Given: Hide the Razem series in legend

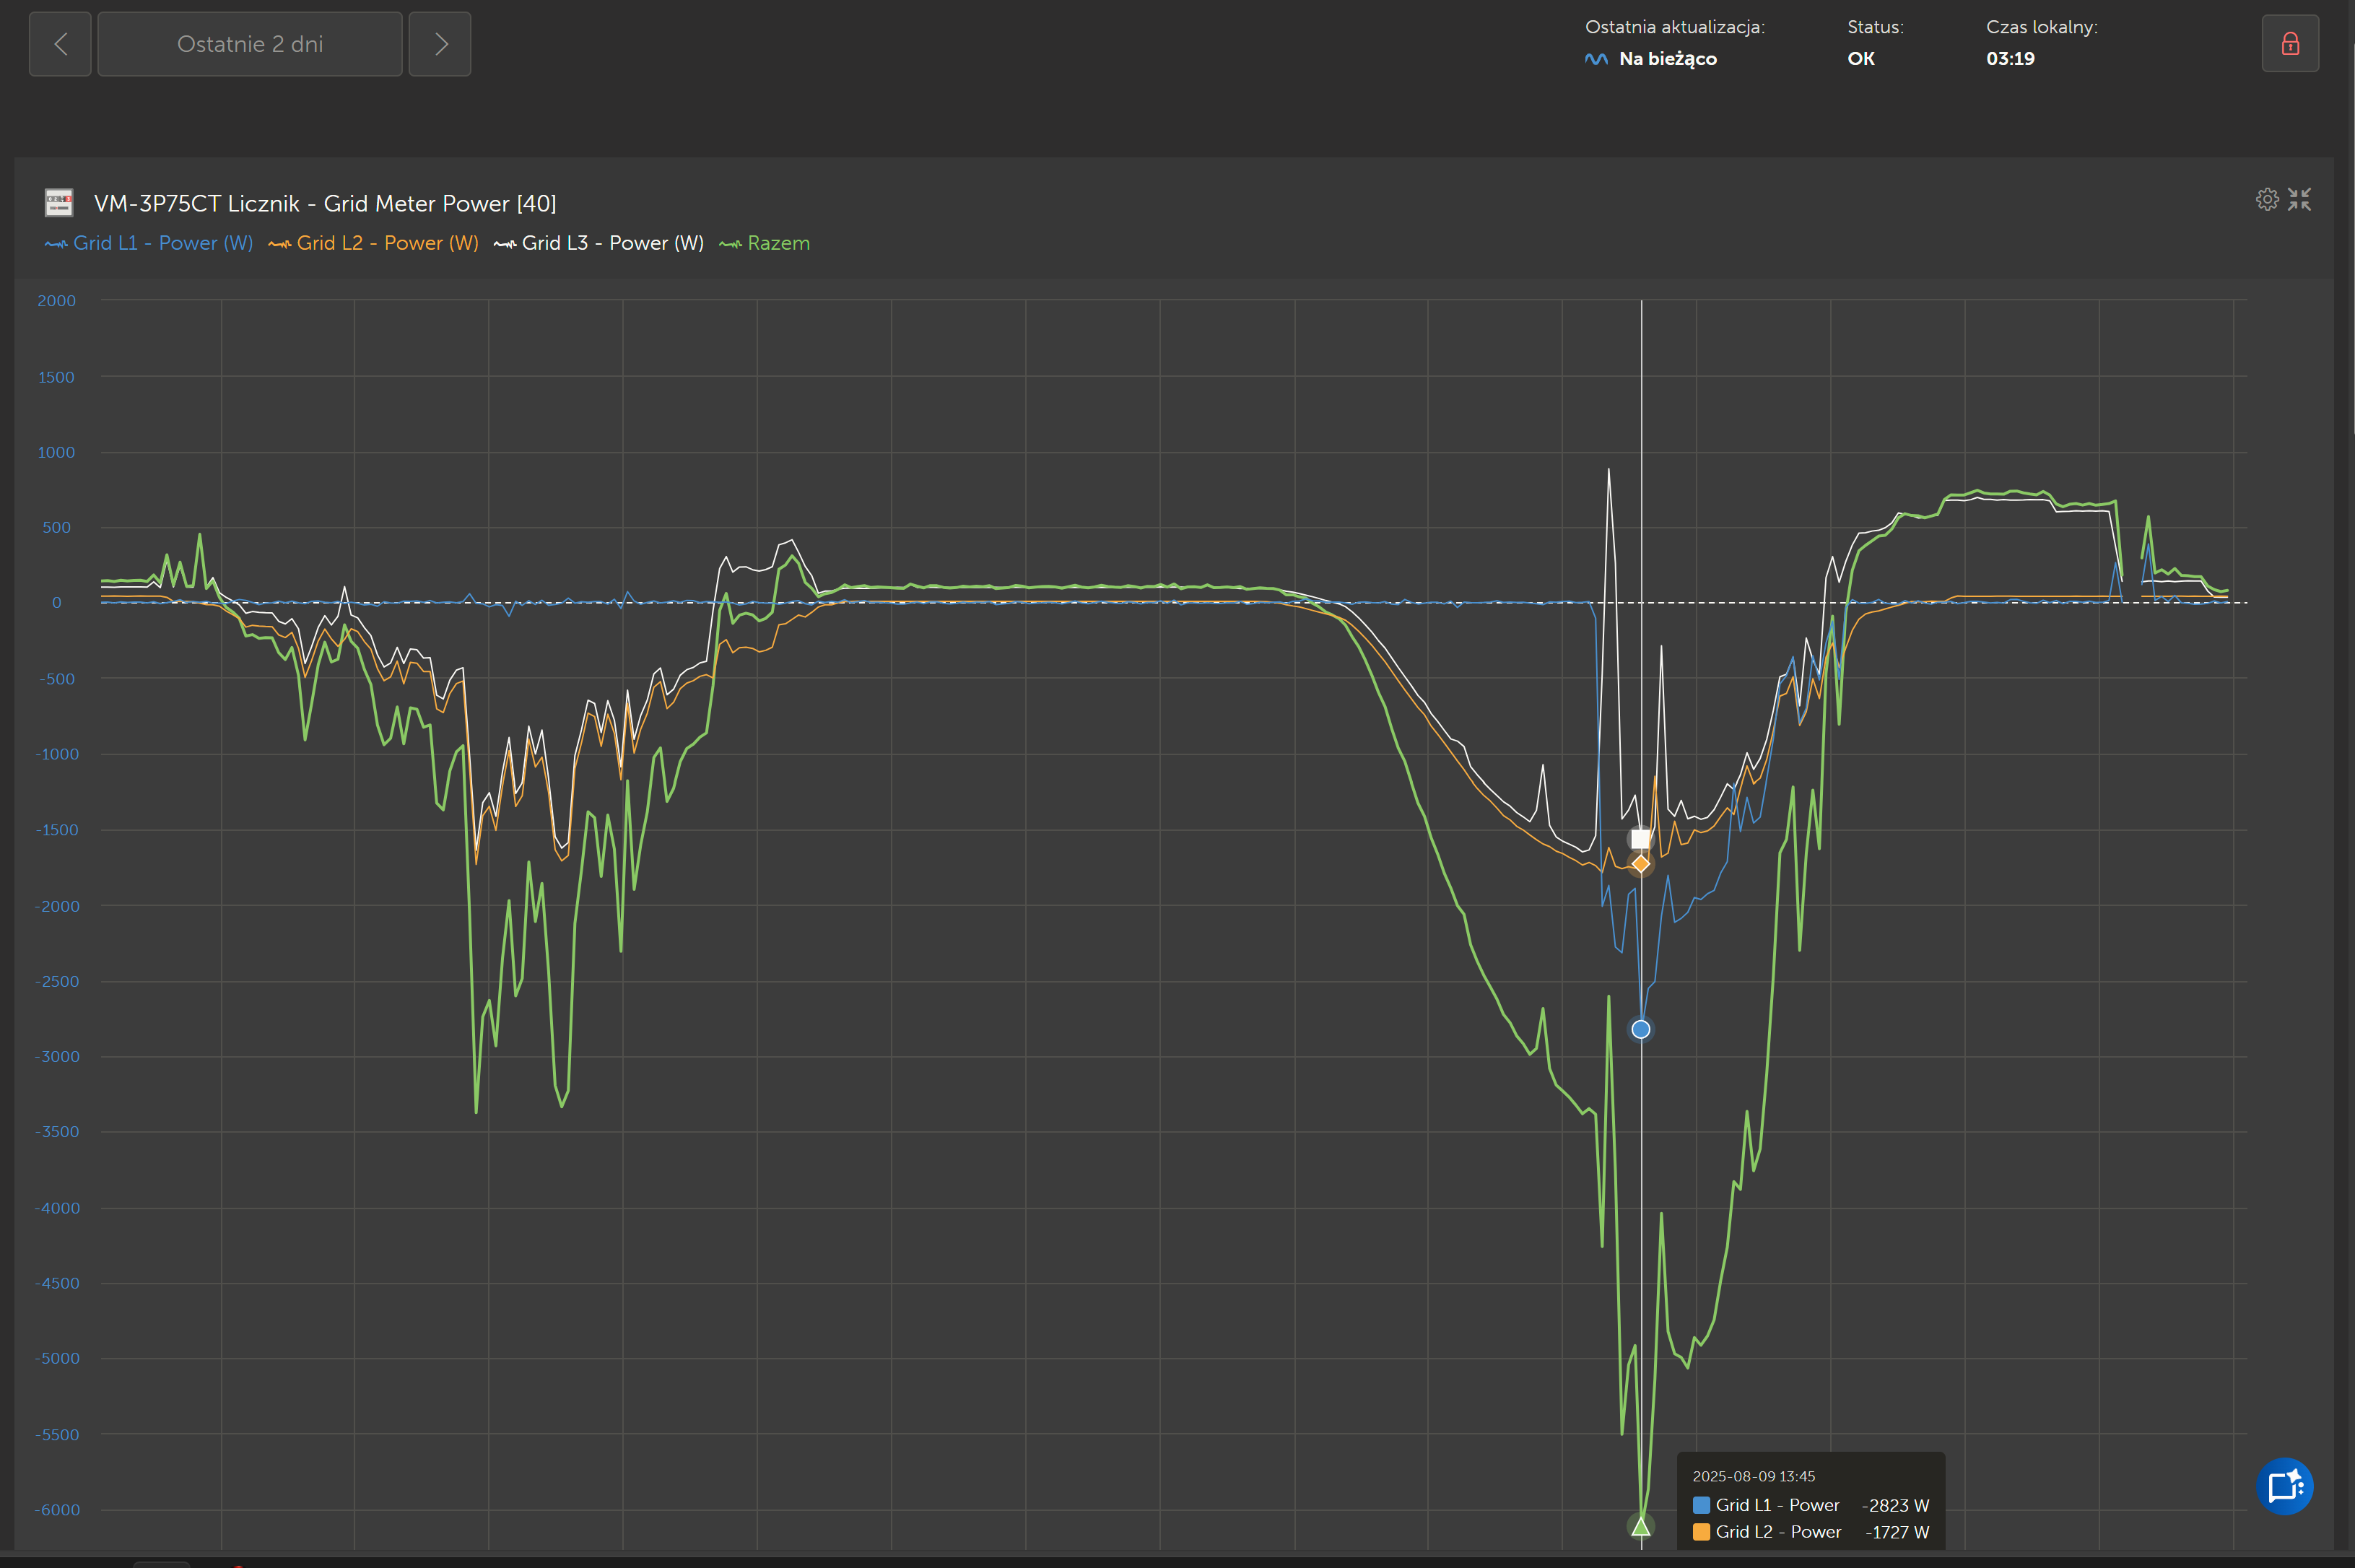Looking at the screenshot, I should coord(765,243).
